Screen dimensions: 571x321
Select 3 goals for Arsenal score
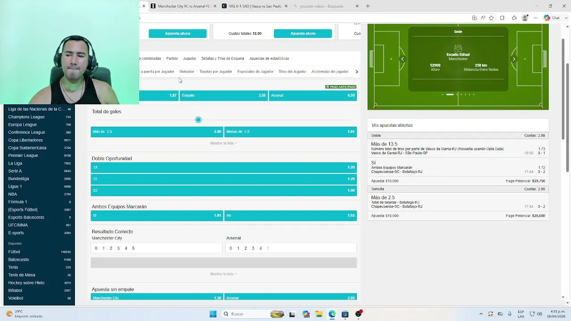pyautogui.click(x=253, y=248)
